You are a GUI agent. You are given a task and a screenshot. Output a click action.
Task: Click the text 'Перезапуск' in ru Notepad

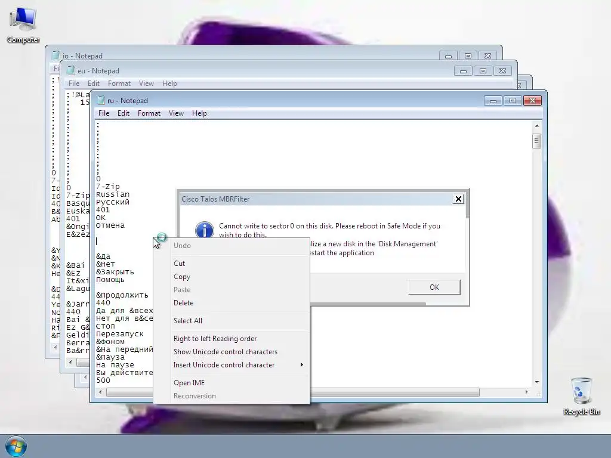(119, 334)
